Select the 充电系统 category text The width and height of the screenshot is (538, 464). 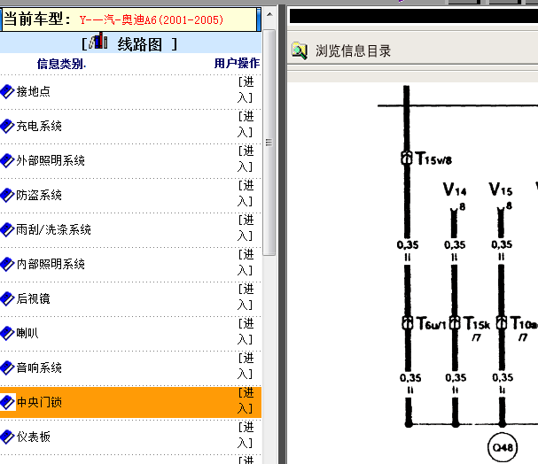pos(39,126)
